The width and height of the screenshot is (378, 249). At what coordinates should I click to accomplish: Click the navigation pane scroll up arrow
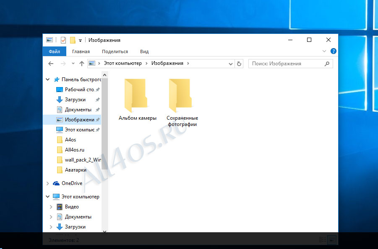point(104,75)
